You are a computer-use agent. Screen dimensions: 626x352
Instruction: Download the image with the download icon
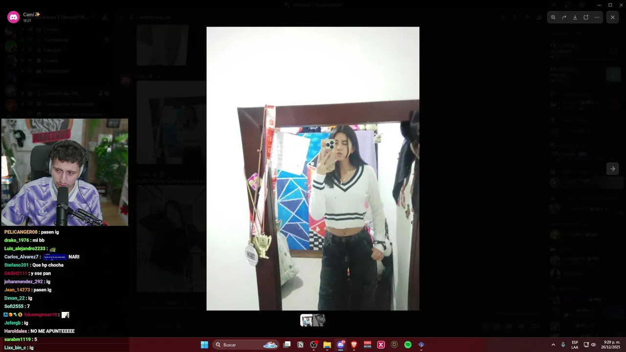[575, 17]
